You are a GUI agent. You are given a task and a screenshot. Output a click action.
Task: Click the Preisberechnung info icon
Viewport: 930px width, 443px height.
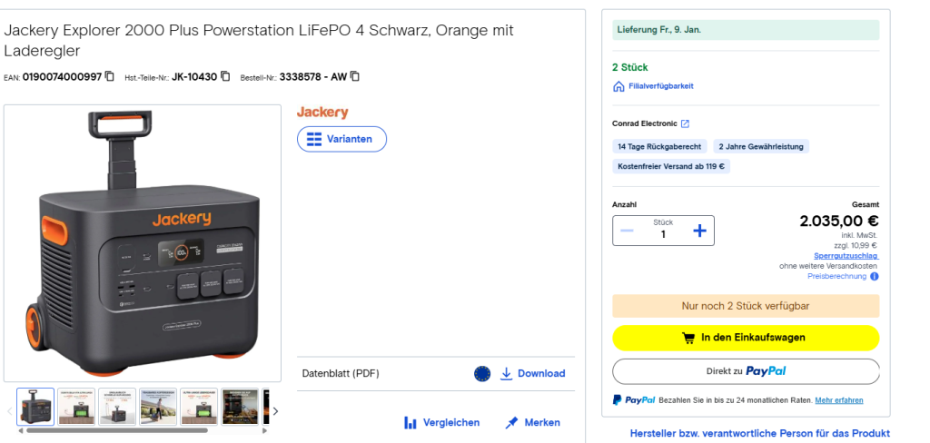click(875, 276)
